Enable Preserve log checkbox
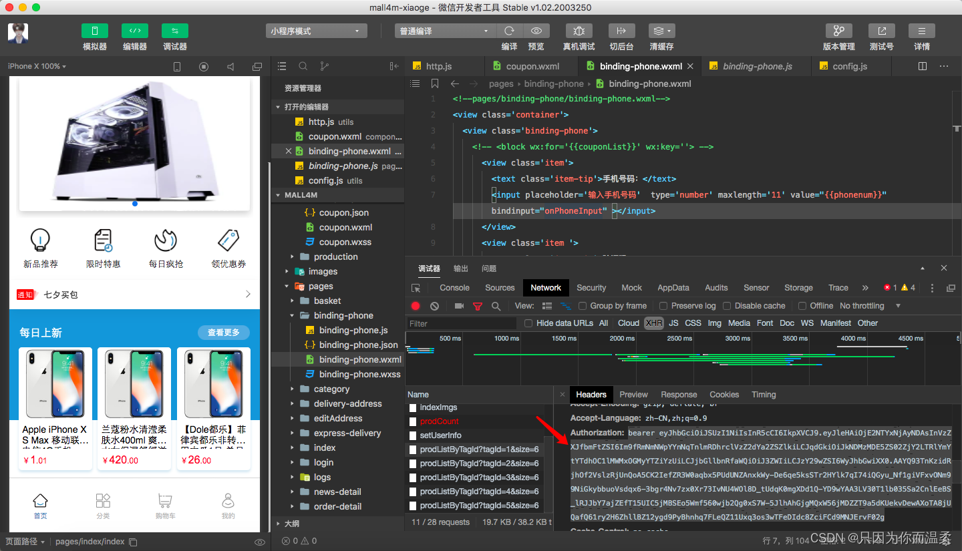The height and width of the screenshot is (551, 962). 663,306
